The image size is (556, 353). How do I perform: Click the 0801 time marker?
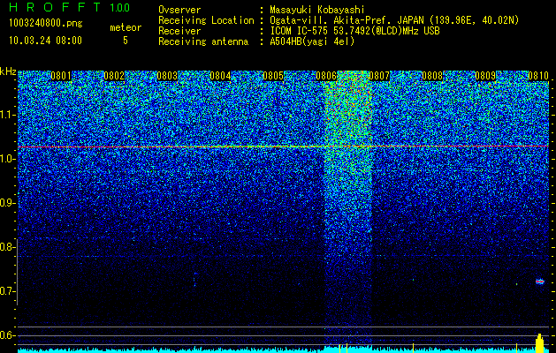61,76
